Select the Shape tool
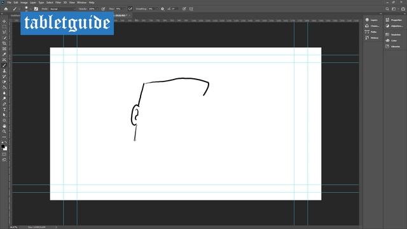The width and height of the screenshot is (407, 229). (4, 120)
